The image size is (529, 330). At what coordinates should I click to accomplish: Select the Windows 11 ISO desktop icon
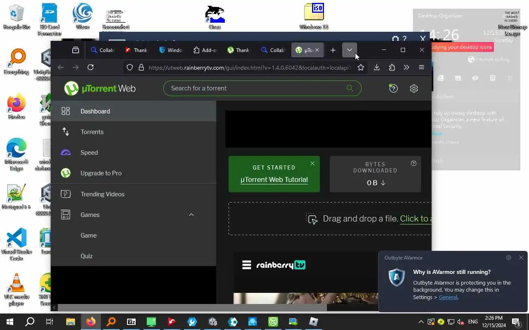click(x=314, y=17)
